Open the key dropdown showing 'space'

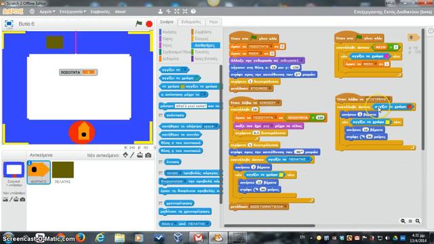(210, 127)
